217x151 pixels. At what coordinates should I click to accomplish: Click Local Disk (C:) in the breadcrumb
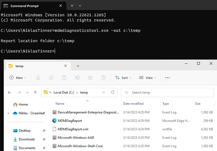tap(64, 93)
